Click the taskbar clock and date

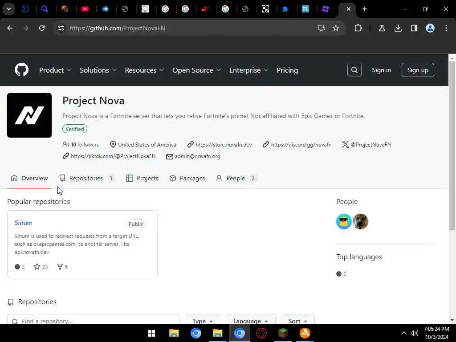coord(436,333)
